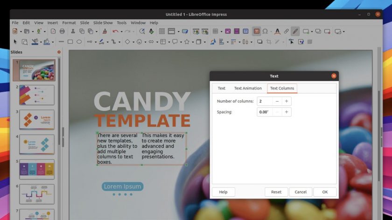The image size is (392, 220).
Task: Click the Duplicate Slide icon
Action: [318, 31]
